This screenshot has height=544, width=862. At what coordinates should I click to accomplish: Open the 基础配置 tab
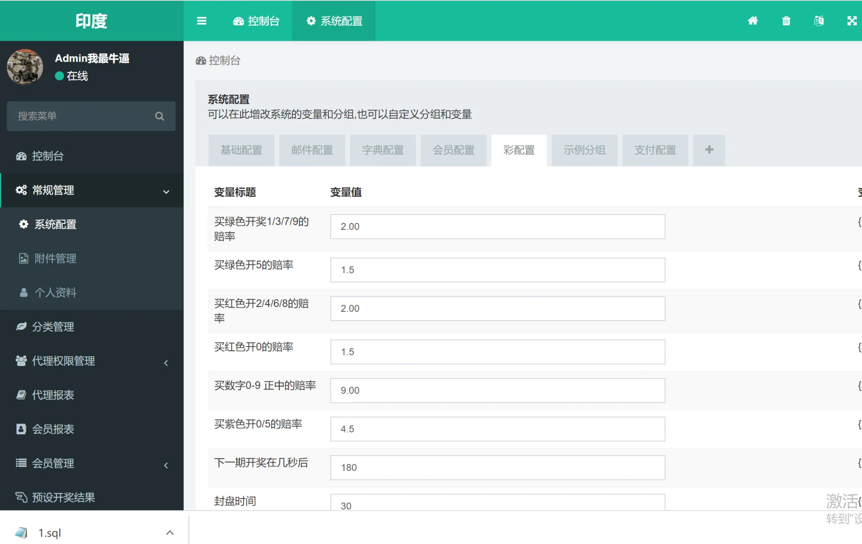(241, 150)
